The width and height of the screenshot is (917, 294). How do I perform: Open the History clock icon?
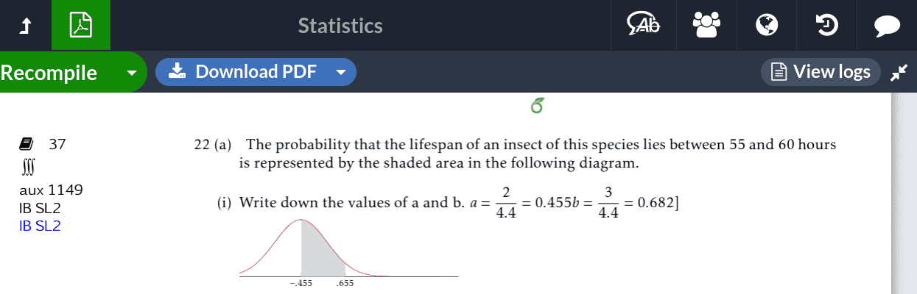(x=827, y=25)
